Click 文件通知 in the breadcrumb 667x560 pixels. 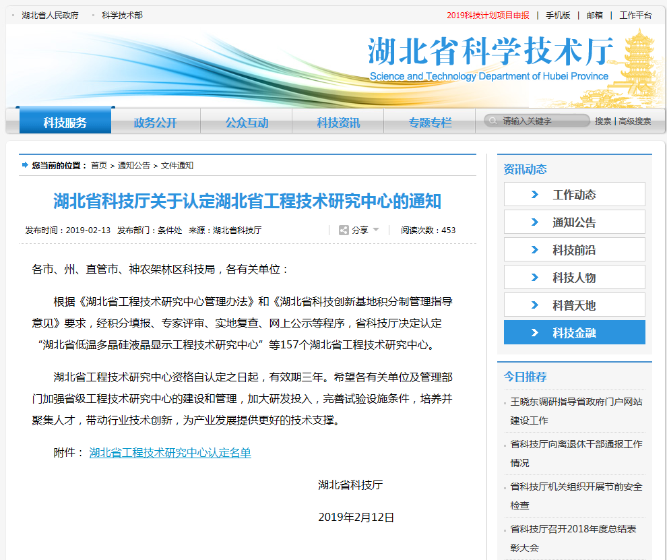[x=177, y=166]
